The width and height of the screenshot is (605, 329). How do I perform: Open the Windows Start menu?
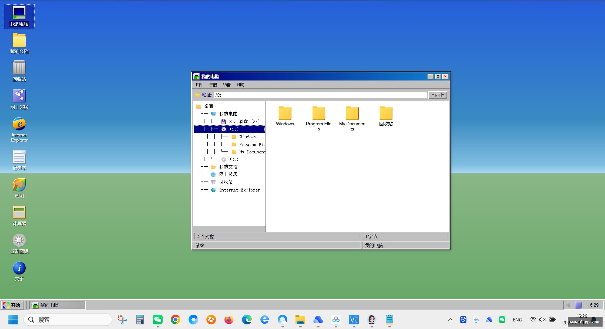pyautogui.click(x=13, y=320)
